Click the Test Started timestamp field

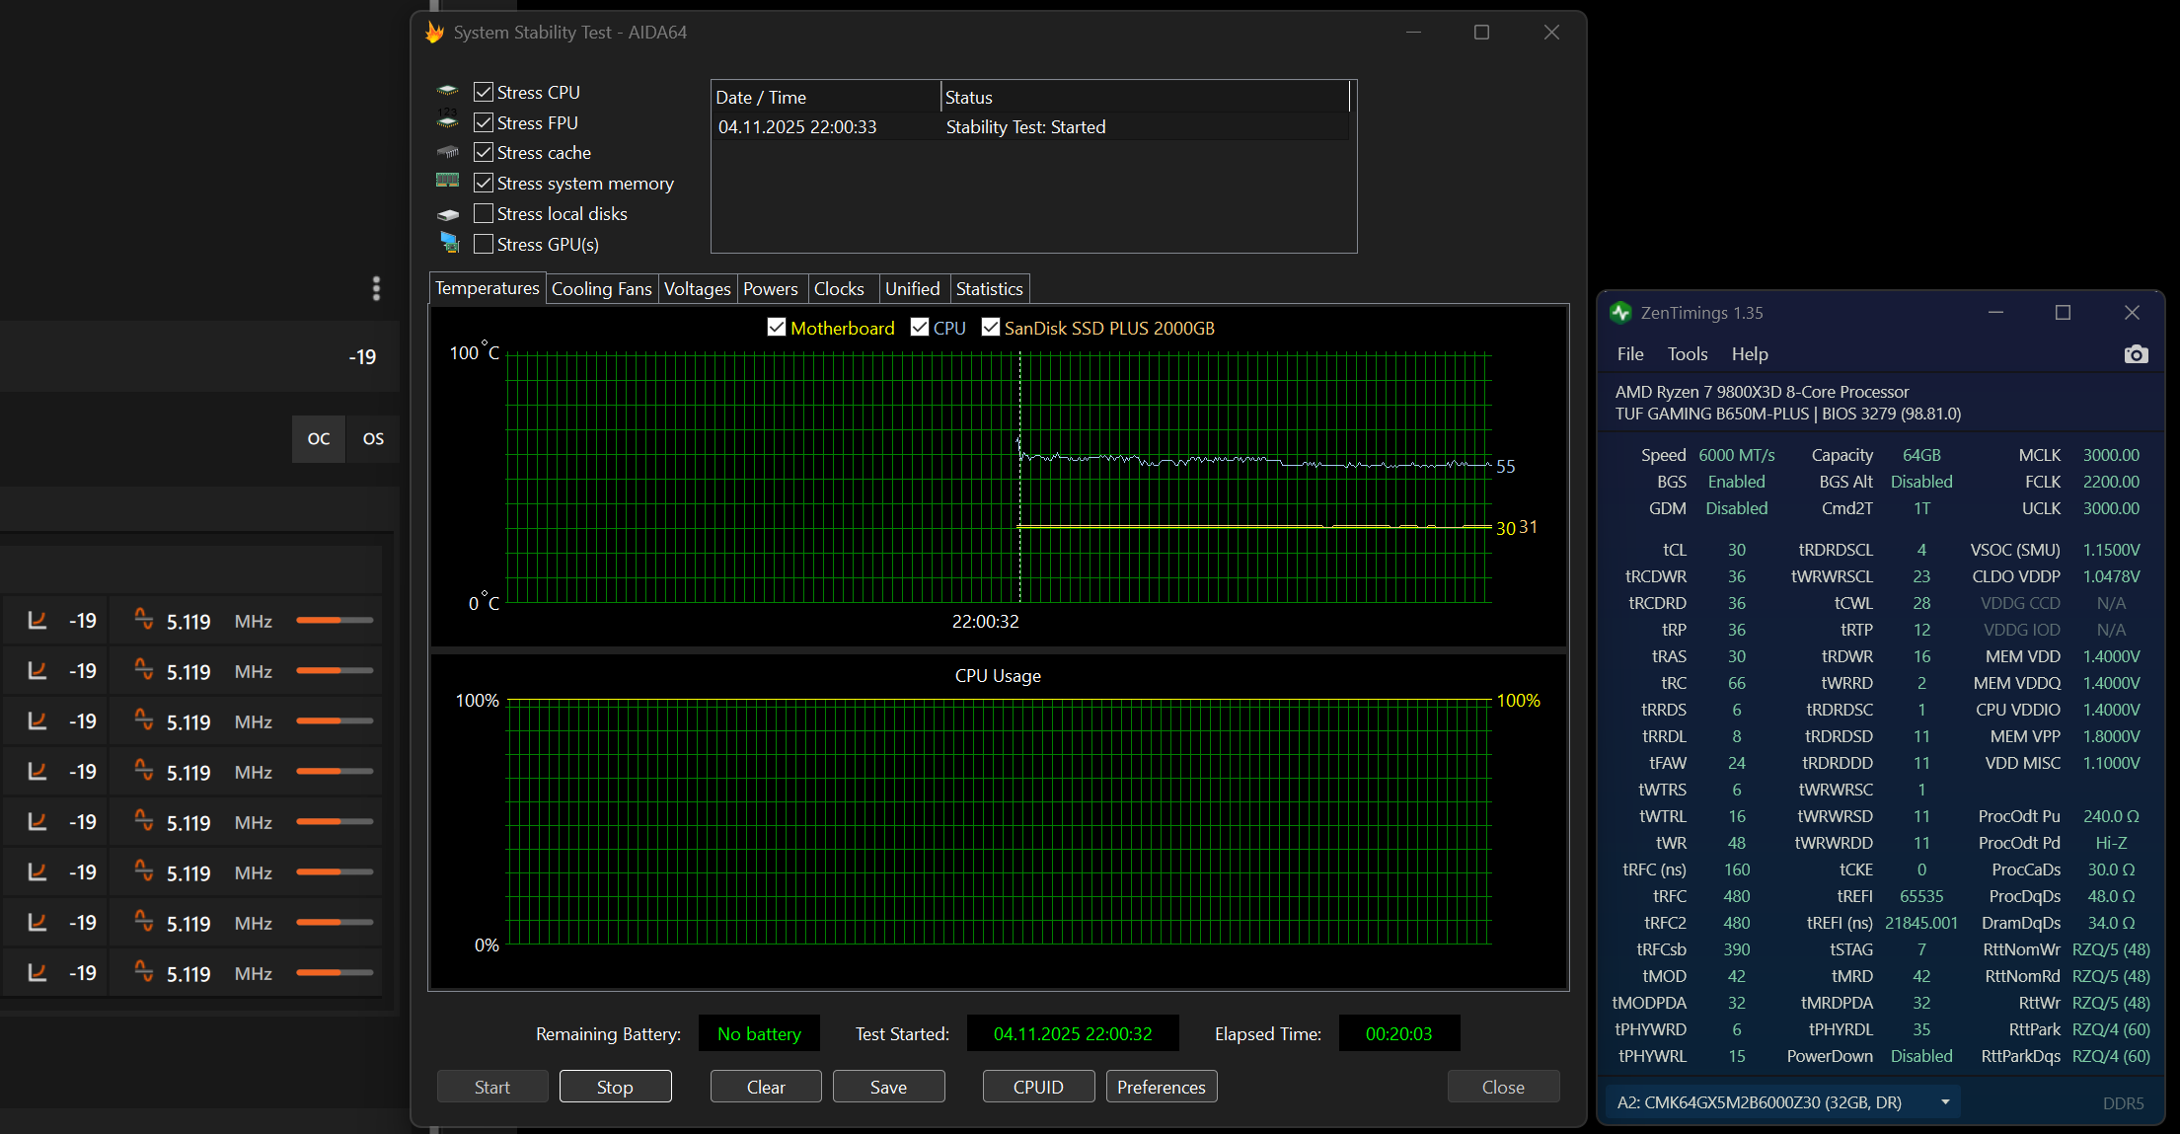(1073, 1033)
